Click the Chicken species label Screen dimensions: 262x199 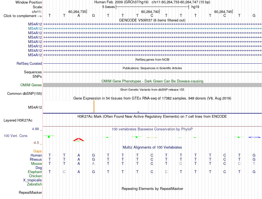click(x=35, y=176)
